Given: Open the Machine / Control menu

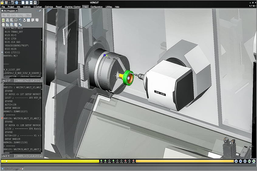Looking at the screenshot, I should [73, 7].
